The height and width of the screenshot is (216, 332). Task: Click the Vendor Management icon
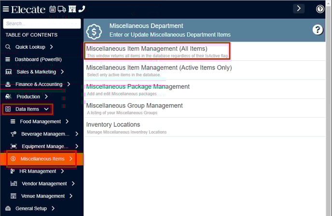(14, 183)
